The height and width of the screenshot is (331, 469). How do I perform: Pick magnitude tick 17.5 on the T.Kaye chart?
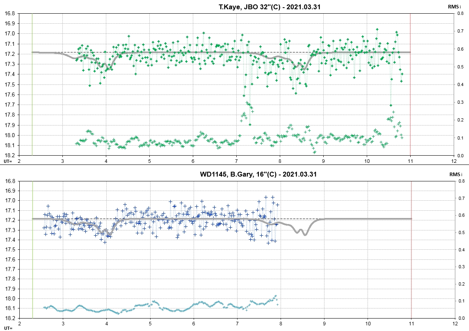[x=10, y=84]
